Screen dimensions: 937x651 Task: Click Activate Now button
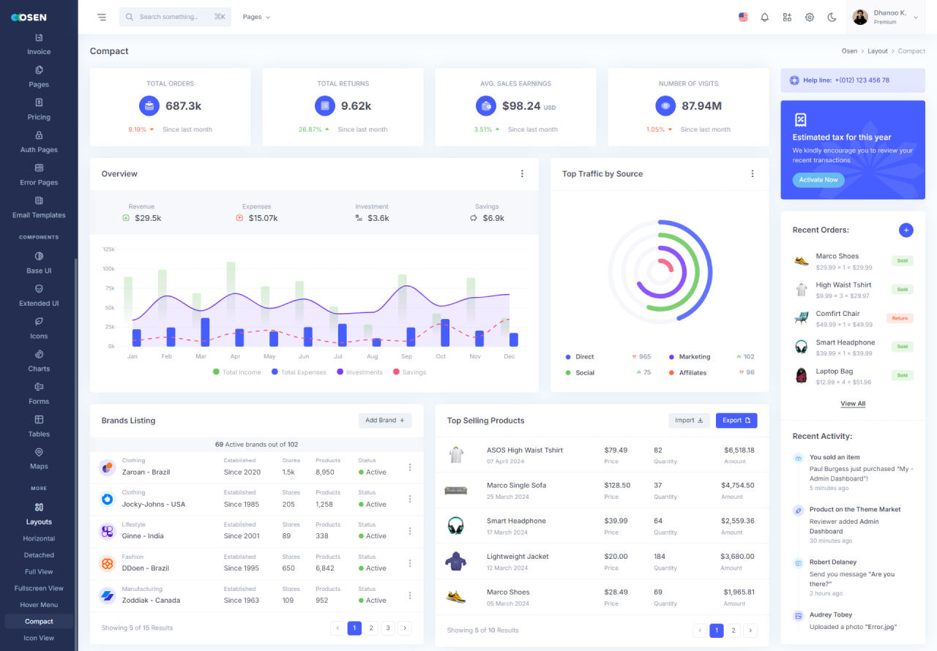tap(818, 180)
